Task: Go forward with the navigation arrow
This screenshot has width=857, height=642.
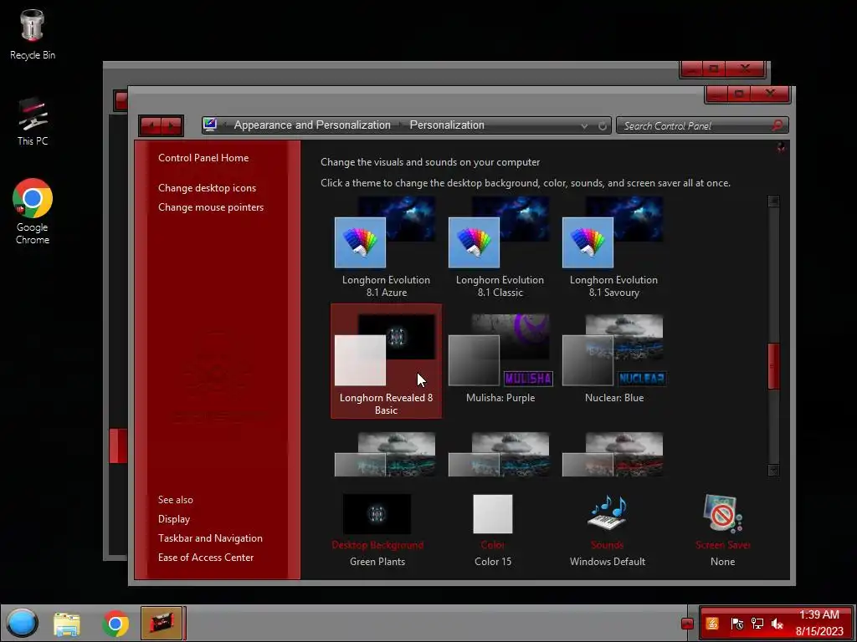Action: (172, 126)
